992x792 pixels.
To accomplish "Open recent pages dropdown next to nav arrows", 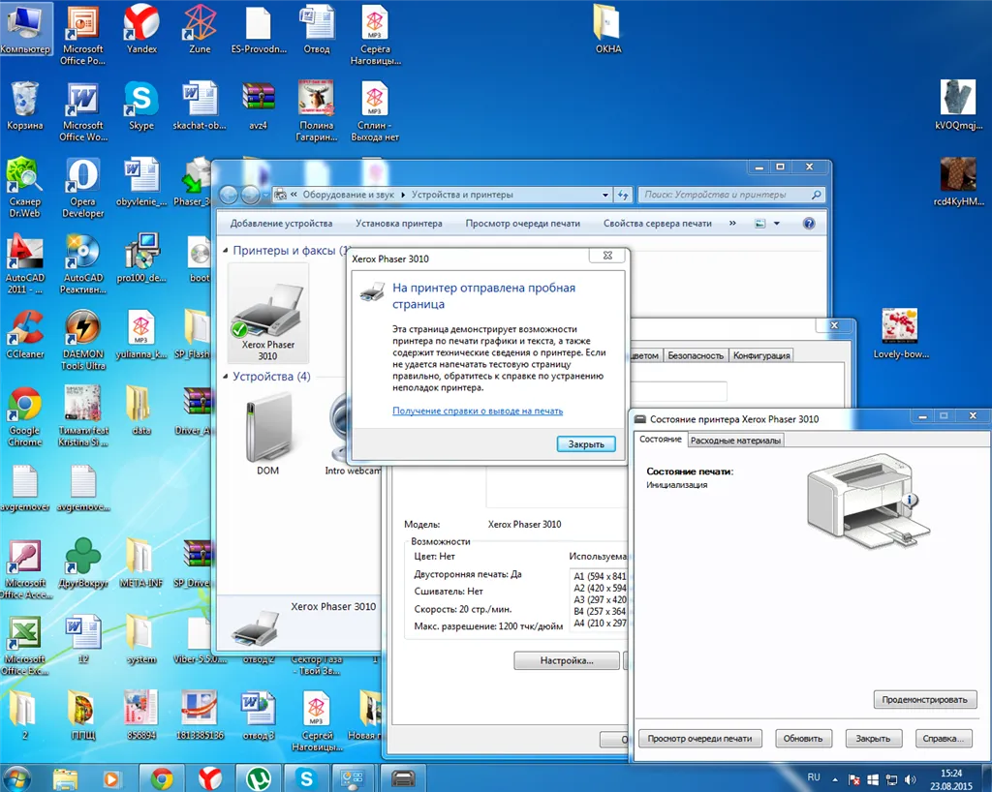I will (266, 196).
